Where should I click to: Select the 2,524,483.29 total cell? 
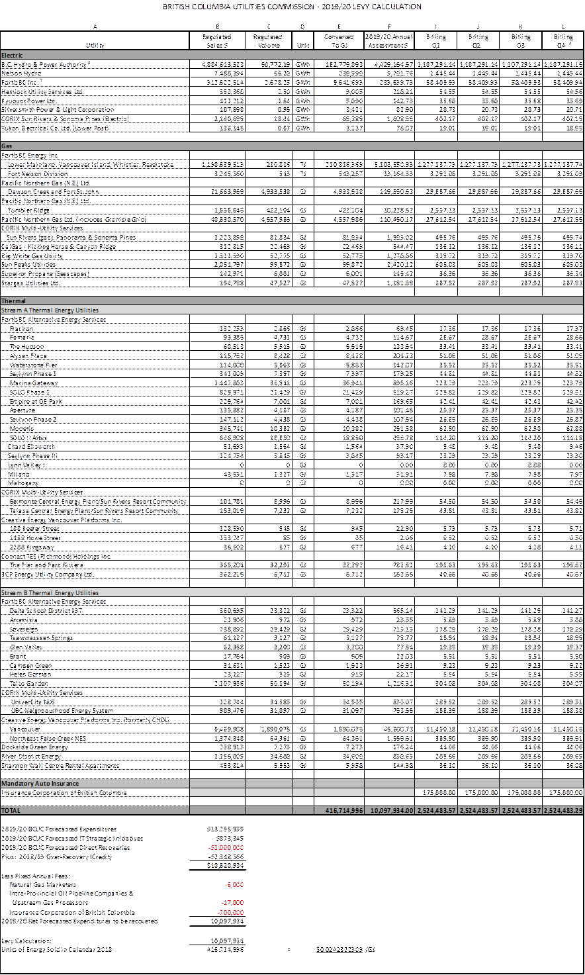pos(562,810)
